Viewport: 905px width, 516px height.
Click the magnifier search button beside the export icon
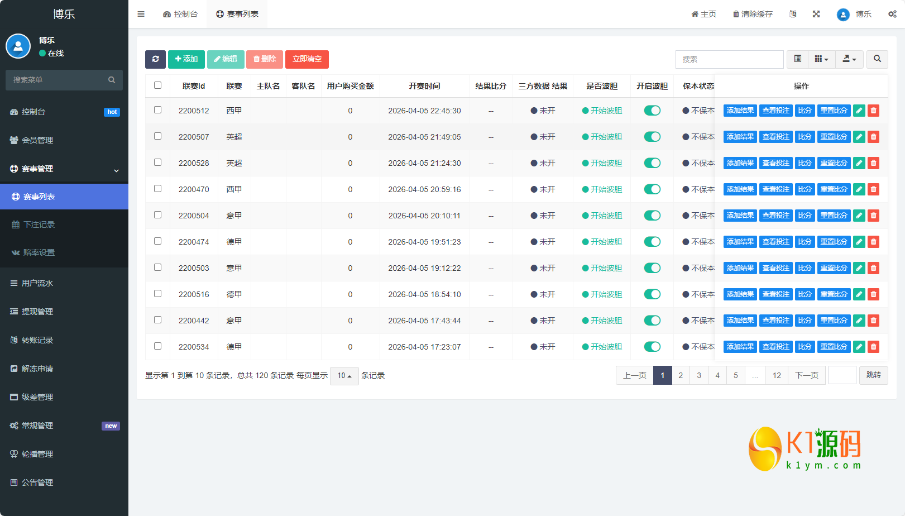(x=877, y=59)
